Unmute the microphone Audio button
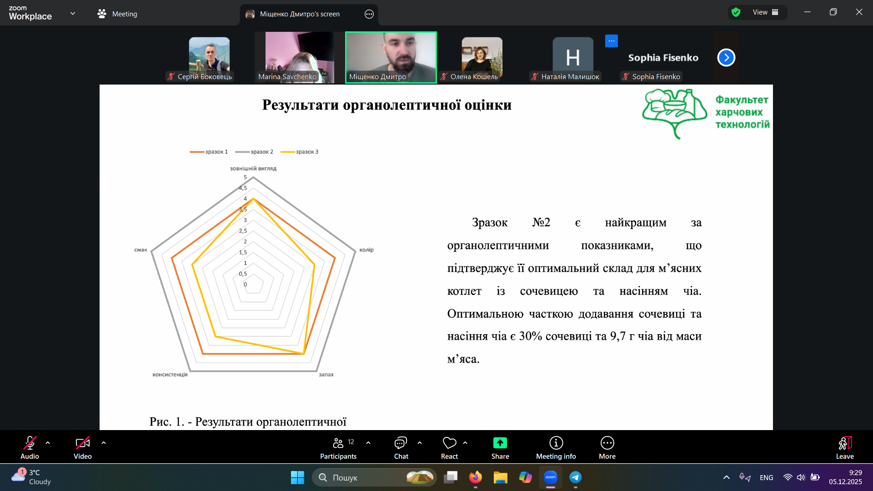This screenshot has width=873, height=491. (x=30, y=443)
